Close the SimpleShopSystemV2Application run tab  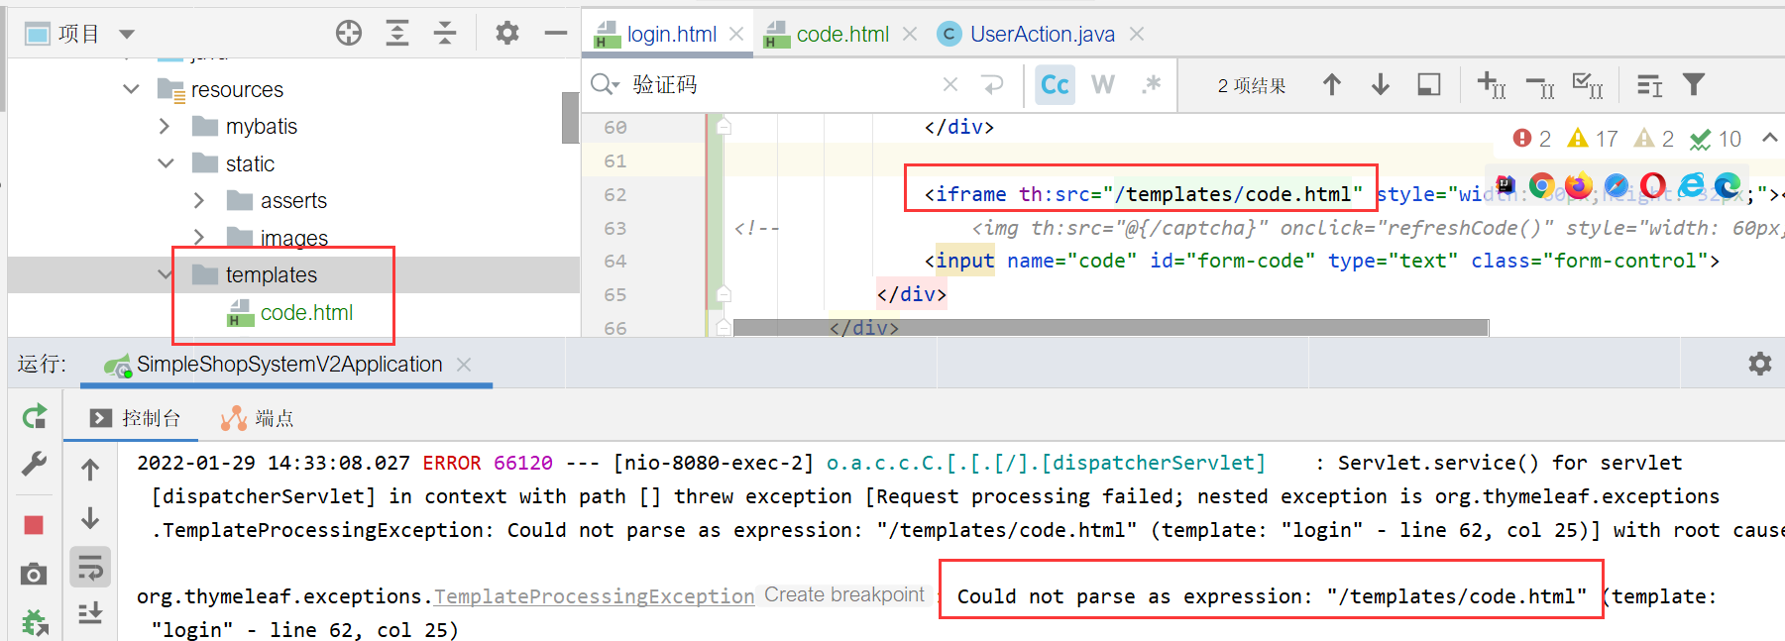tap(464, 365)
